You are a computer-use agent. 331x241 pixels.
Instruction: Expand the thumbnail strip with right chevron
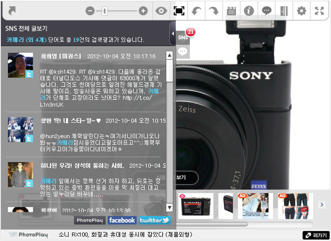tap(322, 204)
